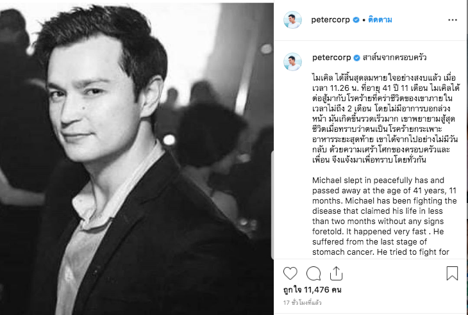Share the post using the upload arrow icon
468x315 pixels.
(x=336, y=273)
